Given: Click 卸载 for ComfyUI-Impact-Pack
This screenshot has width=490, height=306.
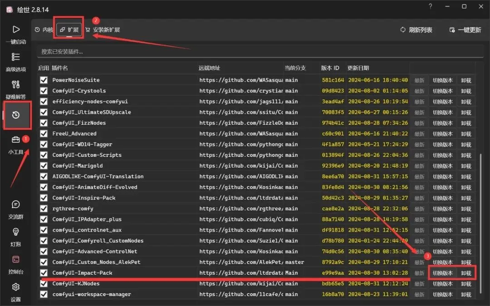Looking at the screenshot, I should pyautogui.click(x=466, y=273).
